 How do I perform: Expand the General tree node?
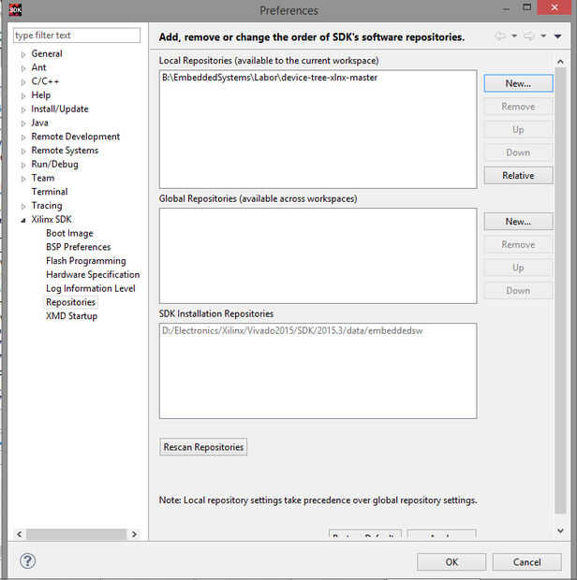23,54
